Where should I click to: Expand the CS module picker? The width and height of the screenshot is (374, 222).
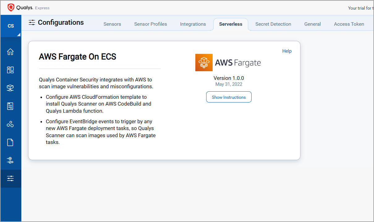pyautogui.click(x=11, y=26)
